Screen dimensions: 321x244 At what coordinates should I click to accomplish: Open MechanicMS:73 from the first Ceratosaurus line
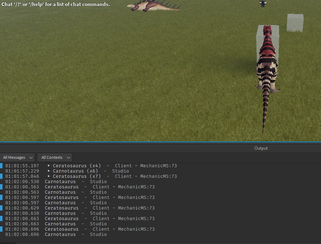(x=158, y=165)
